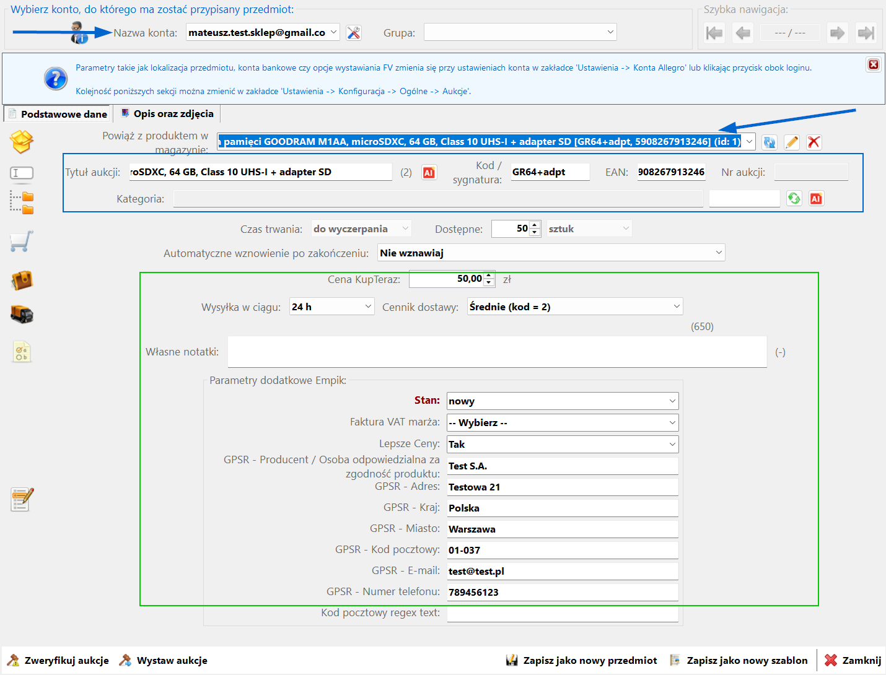Click the refresh linked product icon
This screenshot has height=675, width=886.
(769, 142)
